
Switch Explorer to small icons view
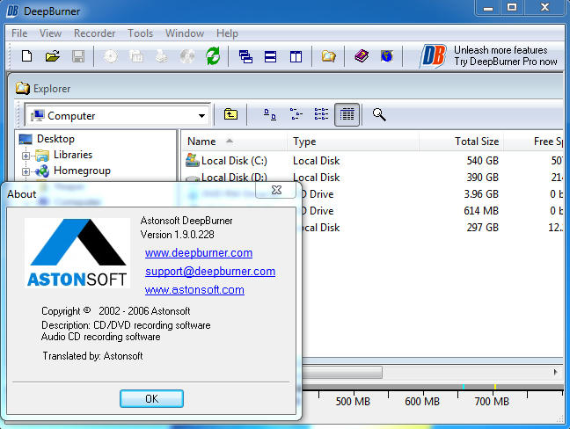[x=296, y=114]
